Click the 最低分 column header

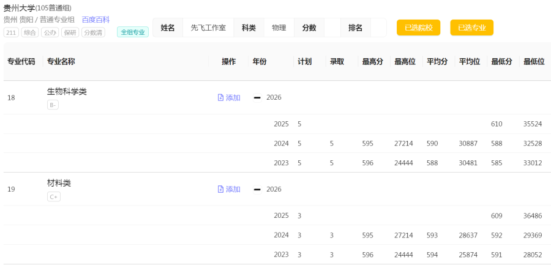500,62
